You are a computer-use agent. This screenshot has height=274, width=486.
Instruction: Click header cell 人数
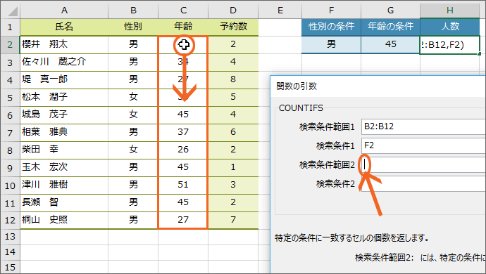[450, 27]
